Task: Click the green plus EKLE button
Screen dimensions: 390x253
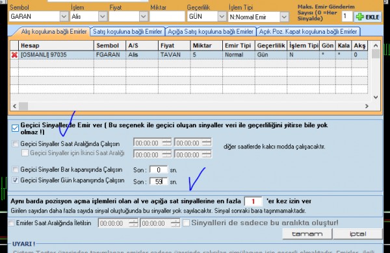Action: [367, 17]
